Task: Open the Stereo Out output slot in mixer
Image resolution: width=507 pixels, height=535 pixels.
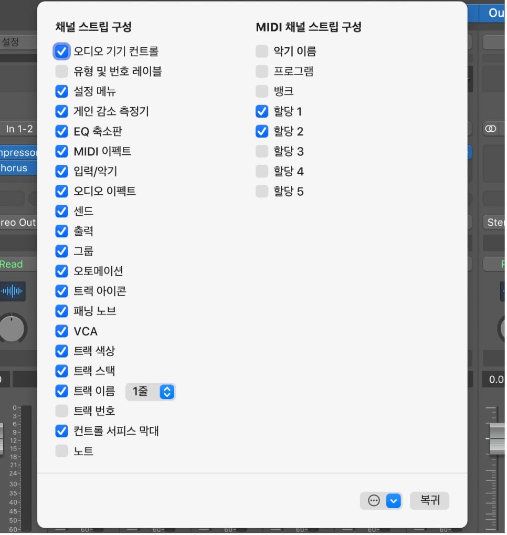Action: click(x=19, y=223)
